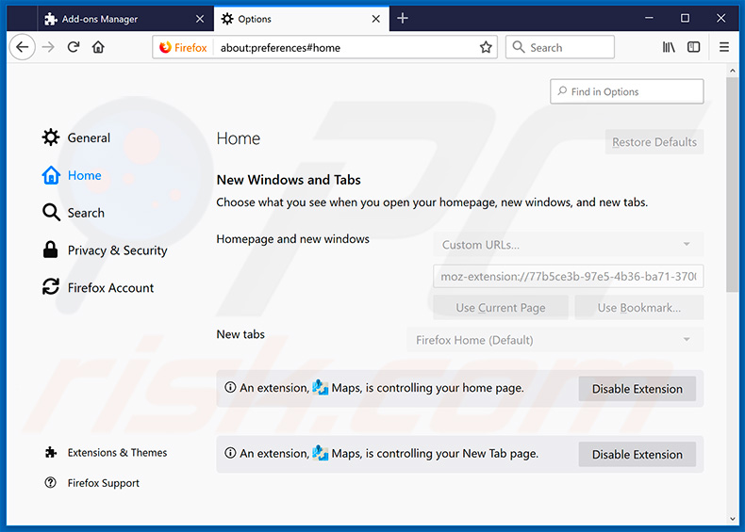745x532 pixels.
Task: Open a new tab with plus button
Action: 403,18
